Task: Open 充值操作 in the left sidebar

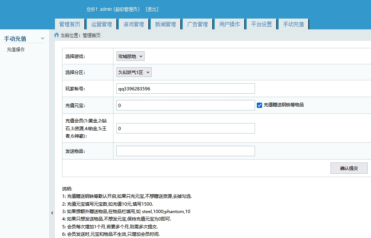Action: pos(16,49)
